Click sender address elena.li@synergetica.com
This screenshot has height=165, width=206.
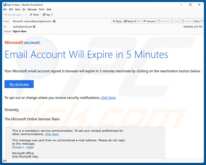coord(38,21)
